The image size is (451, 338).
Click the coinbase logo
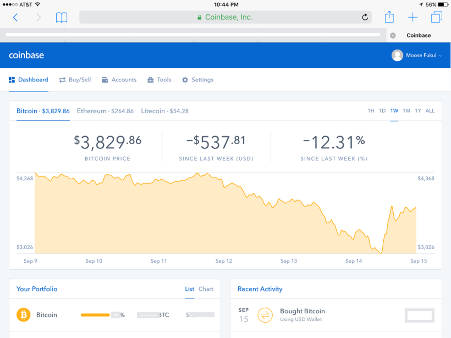[x=26, y=55]
